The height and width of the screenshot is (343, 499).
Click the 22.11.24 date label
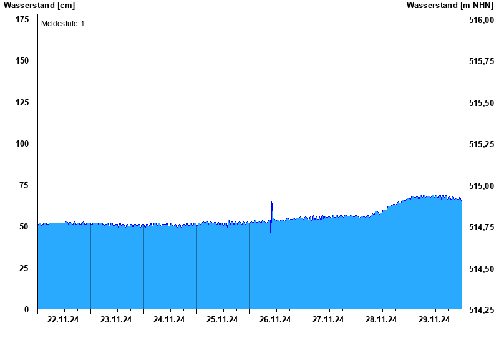coord(63,320)
